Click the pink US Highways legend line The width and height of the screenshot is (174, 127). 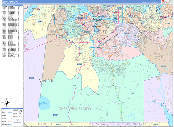10,123
